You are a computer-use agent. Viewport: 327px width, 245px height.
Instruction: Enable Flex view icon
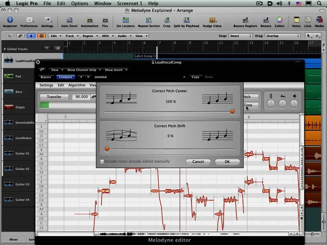tap(105, 20)
